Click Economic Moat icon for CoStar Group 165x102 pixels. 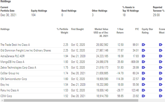click(161, 73)
